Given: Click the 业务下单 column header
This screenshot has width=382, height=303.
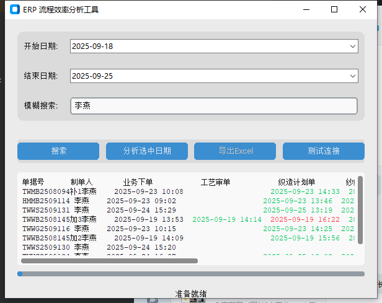Looking at the screenshot, I should point(138,182).
